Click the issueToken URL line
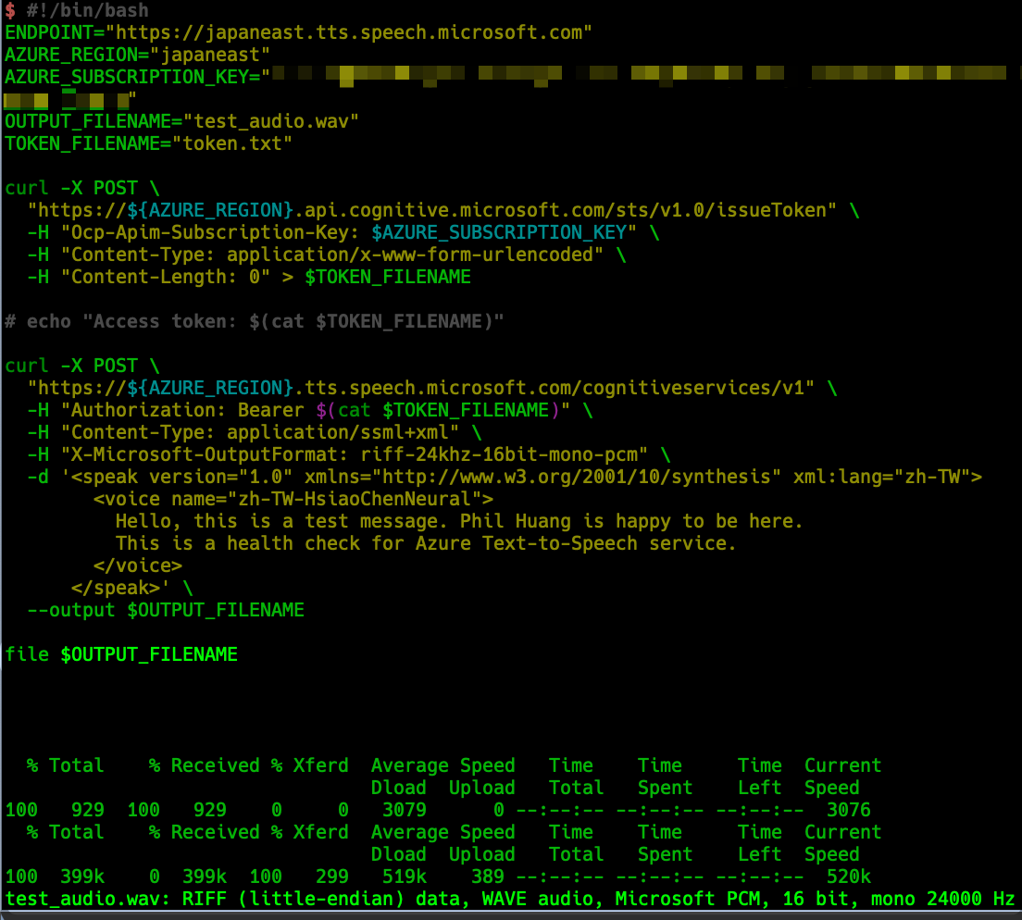 (x=443, y=210)
